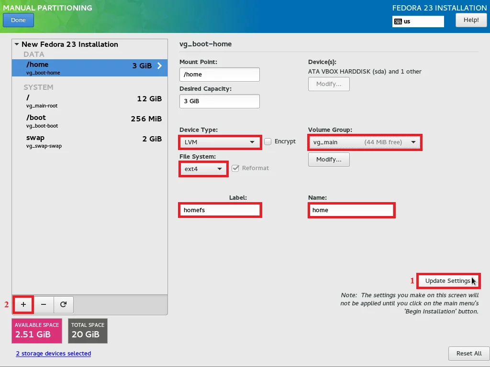The image size is (490, 367).
Task: Click the 'vg_boot-home' heading text
Action: click(x=205, y=44)
